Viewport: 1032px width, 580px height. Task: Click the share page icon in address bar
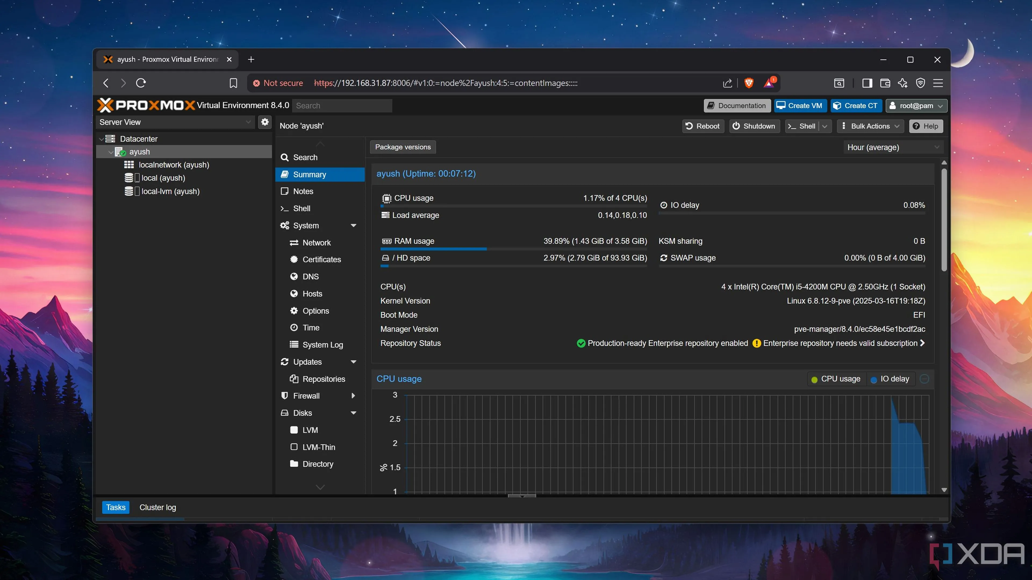[x=728, y=83]
